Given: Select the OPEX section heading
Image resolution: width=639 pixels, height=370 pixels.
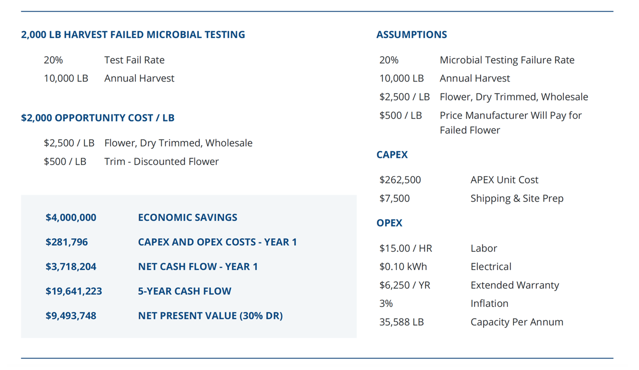Looking at the screenshot, I should (389, 223).
